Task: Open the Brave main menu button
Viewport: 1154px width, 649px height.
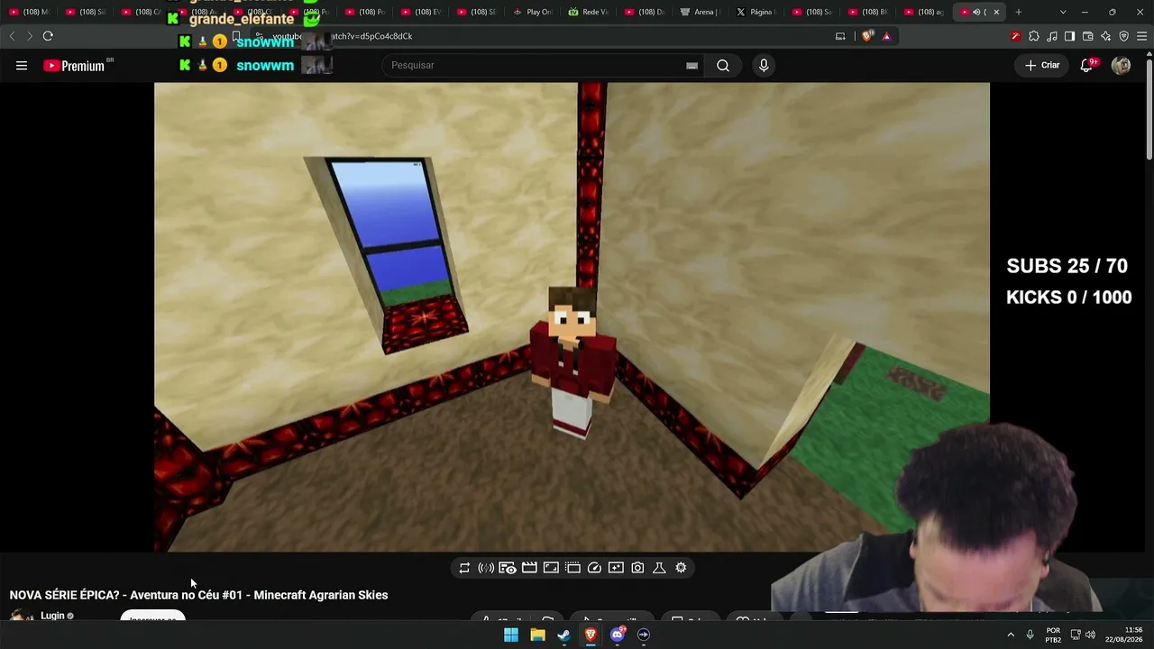Action: coord(1141,36)
